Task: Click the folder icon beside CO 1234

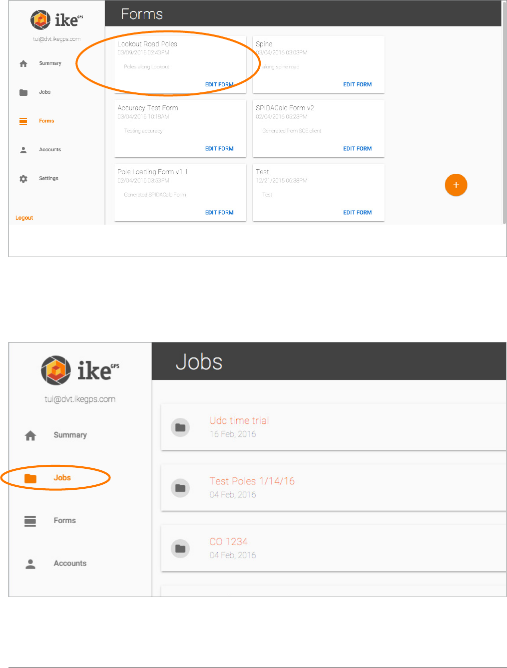Action: (x=180, y=548)
